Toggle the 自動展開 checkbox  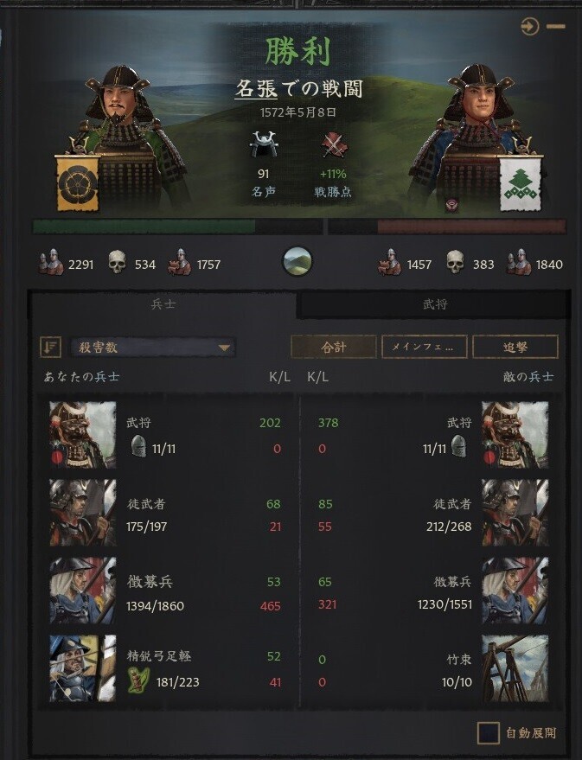[488, 733]
